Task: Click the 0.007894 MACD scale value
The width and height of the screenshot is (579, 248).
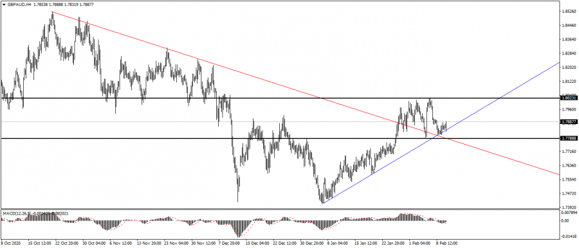Action: 569,213
